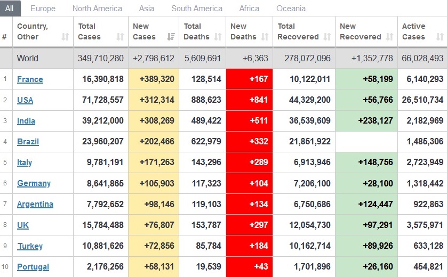Select the Africa tab
447x277 pixels.
tap(249, 9)
